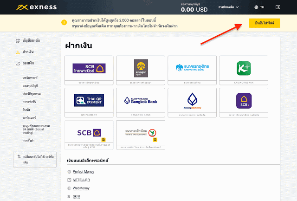Click the NETELLER icon
297x201 pixels.
click(69, 180)
